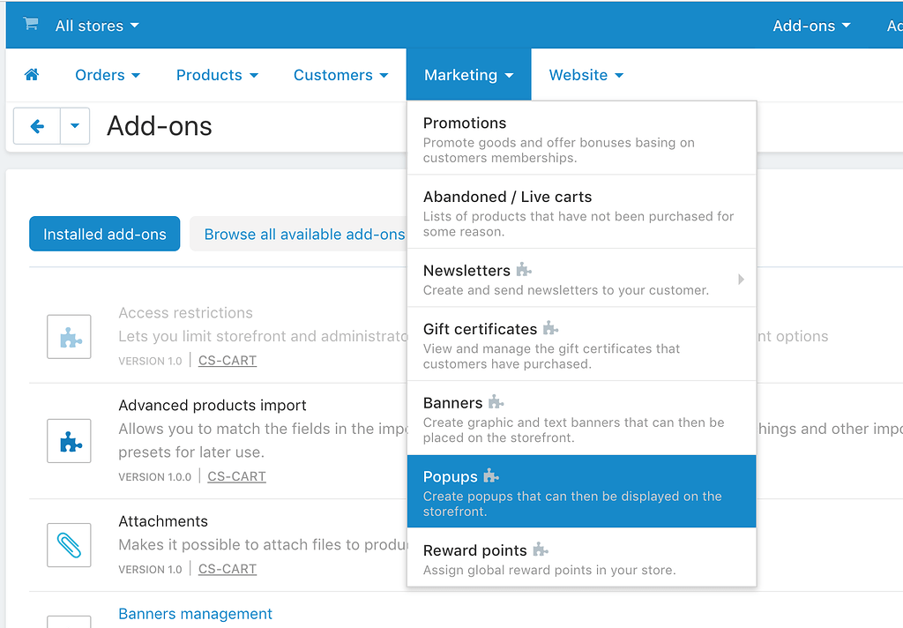Click the shopping cart icon in top bar
The height and width of the screenshot is (628, 903).
pyautogui.click(x=28, y=24)
